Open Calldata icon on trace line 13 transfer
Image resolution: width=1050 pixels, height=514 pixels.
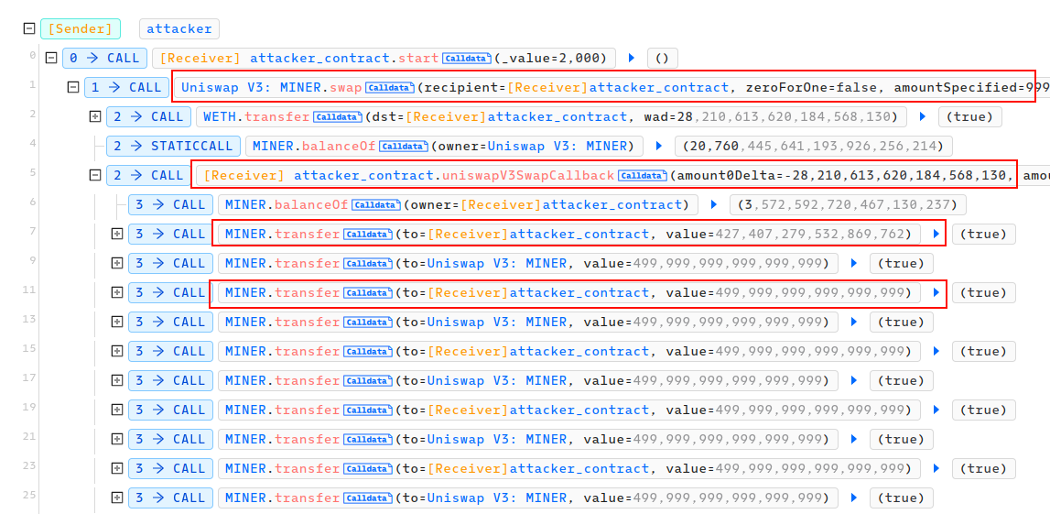point(368,323)
